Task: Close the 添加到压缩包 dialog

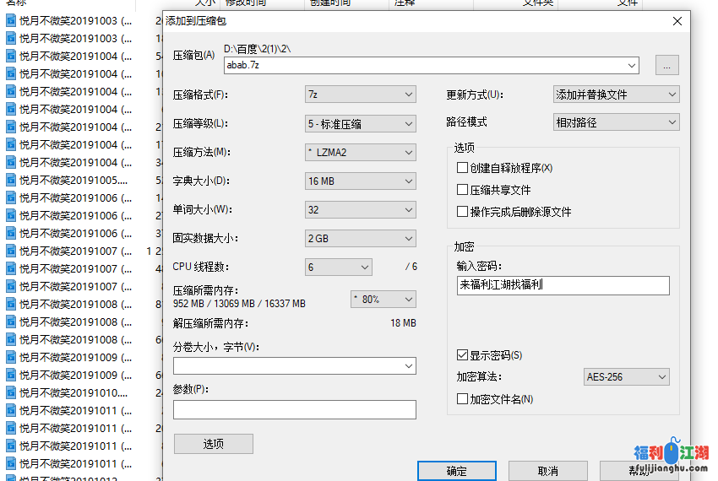Action: coord(677,21)
